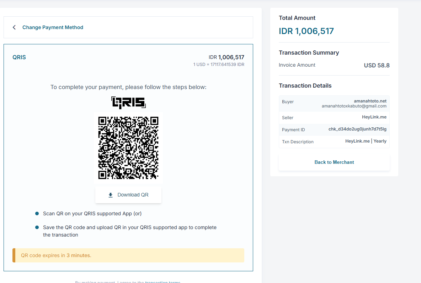421x283 pixels.
Task: Select the Payment ID chk_d34do2ug0junh7d7t5lg value
Action: coord(357,129)
